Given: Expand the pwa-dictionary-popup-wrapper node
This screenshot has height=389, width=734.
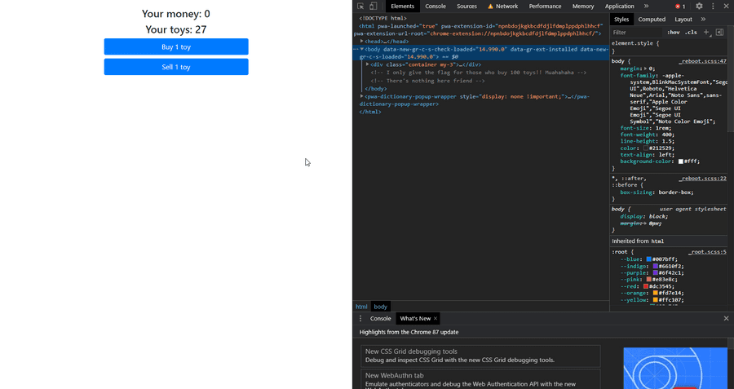Looking at the screenshot, I should [361, 96].
